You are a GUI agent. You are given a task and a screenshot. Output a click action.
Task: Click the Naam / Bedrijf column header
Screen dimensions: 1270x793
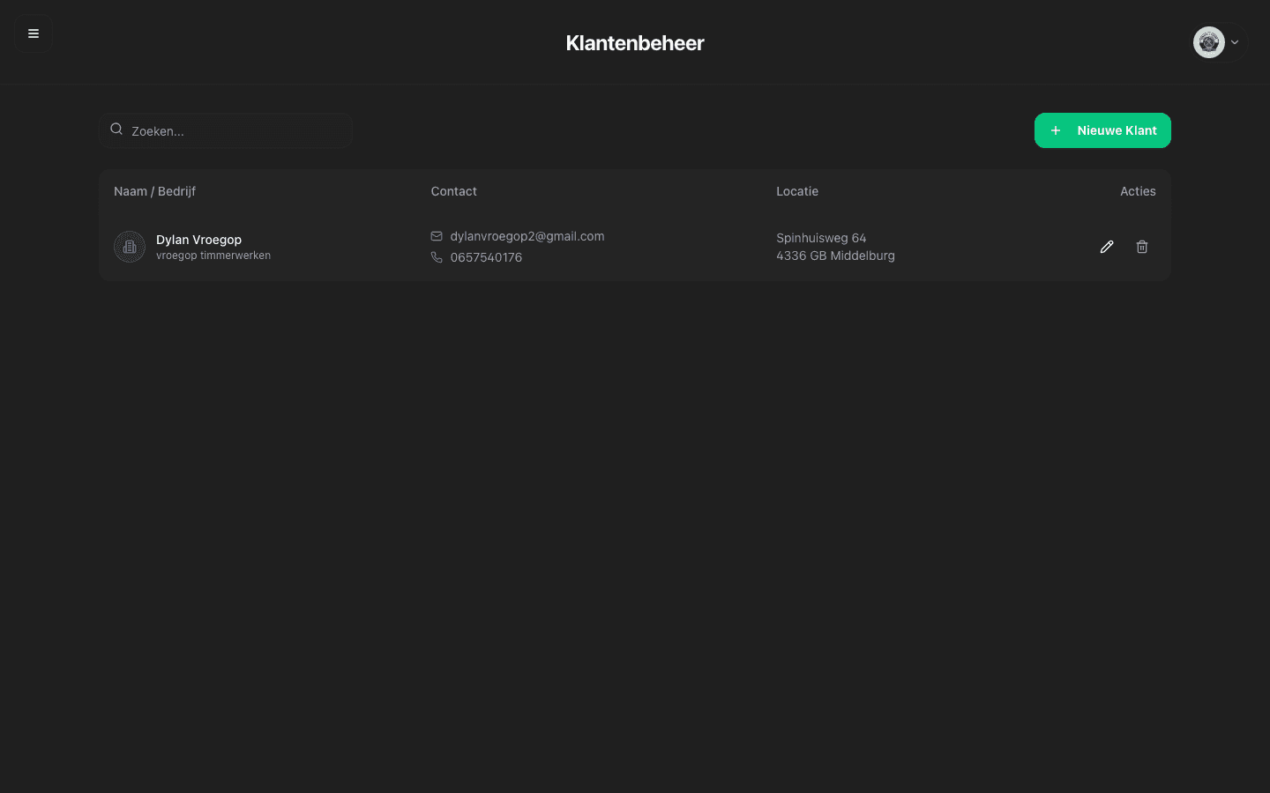click(154, 191)
